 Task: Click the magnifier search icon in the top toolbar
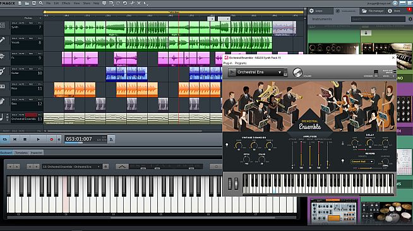pos(41,3)
